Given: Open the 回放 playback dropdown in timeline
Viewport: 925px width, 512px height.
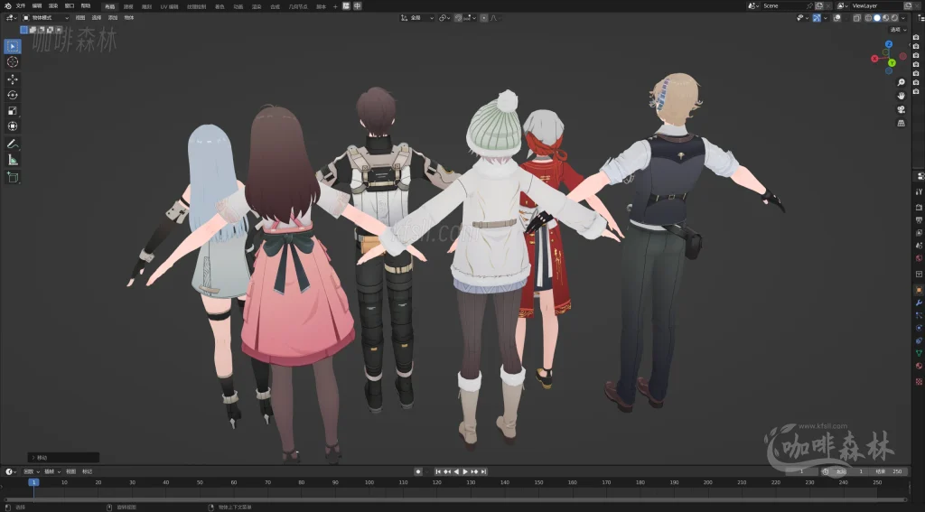Looking at the screenshot, I should [x=30, y=471].
